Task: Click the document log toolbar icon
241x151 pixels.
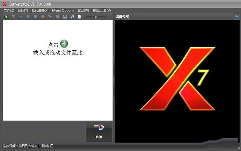Action: (x=80, y=17)
